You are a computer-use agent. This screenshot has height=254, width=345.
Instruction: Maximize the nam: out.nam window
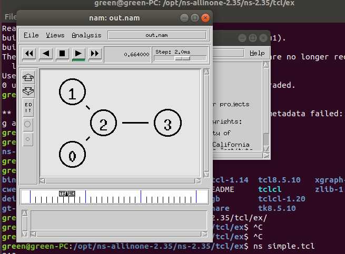[x=195, y=18]
